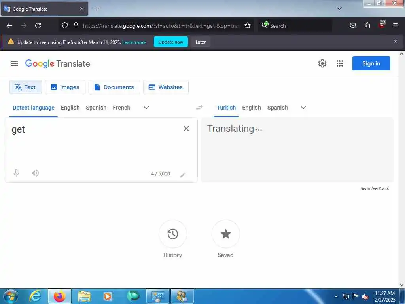Image resolution: width=405 pixels, height=304 pixels.
Task: Choose English as target language
Action: (251, 108)
